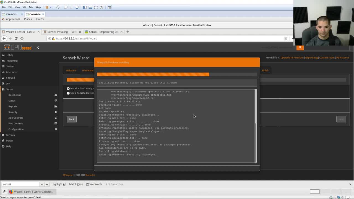Toggle Match Case in find bar
The width and height of the screenshot is (354, 199).
[76, 184]
